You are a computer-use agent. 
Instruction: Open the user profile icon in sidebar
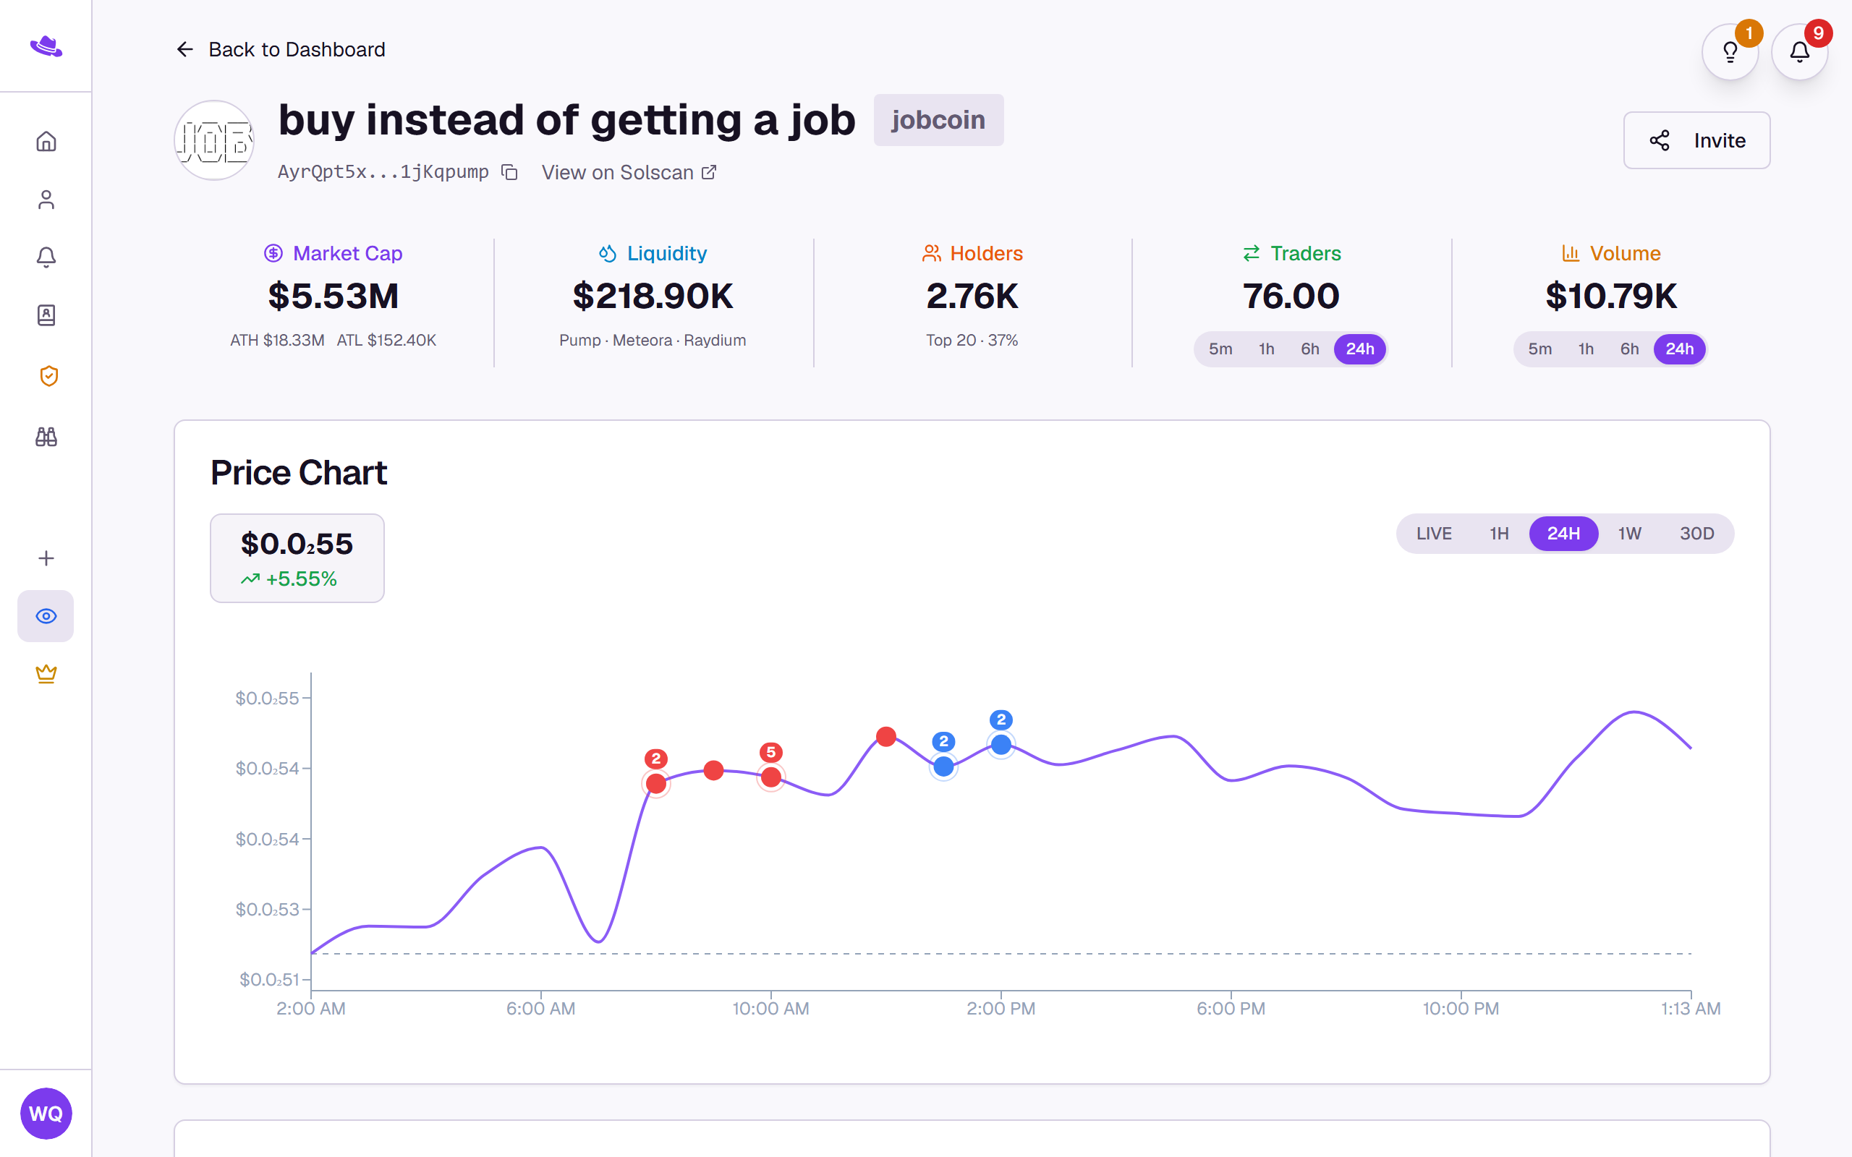click(46, 200)
